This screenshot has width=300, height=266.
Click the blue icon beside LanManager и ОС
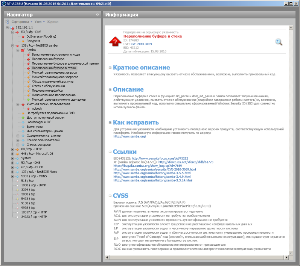(23, 122)
